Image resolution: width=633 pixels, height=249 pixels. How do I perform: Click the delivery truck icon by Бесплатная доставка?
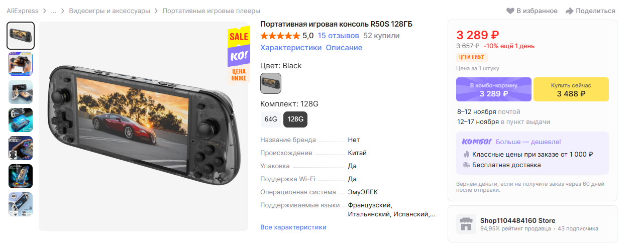coord(466,165)
